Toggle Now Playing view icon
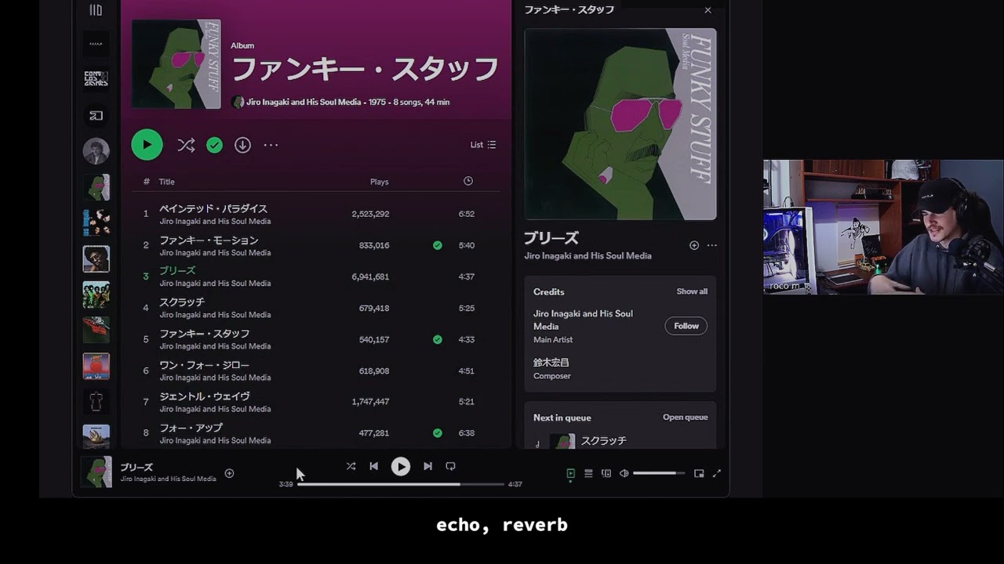The width and height of the screenshot is (1004, 564). pos(570,473)
